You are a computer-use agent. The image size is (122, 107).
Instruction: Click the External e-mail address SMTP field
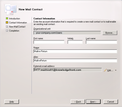point(68,70)
